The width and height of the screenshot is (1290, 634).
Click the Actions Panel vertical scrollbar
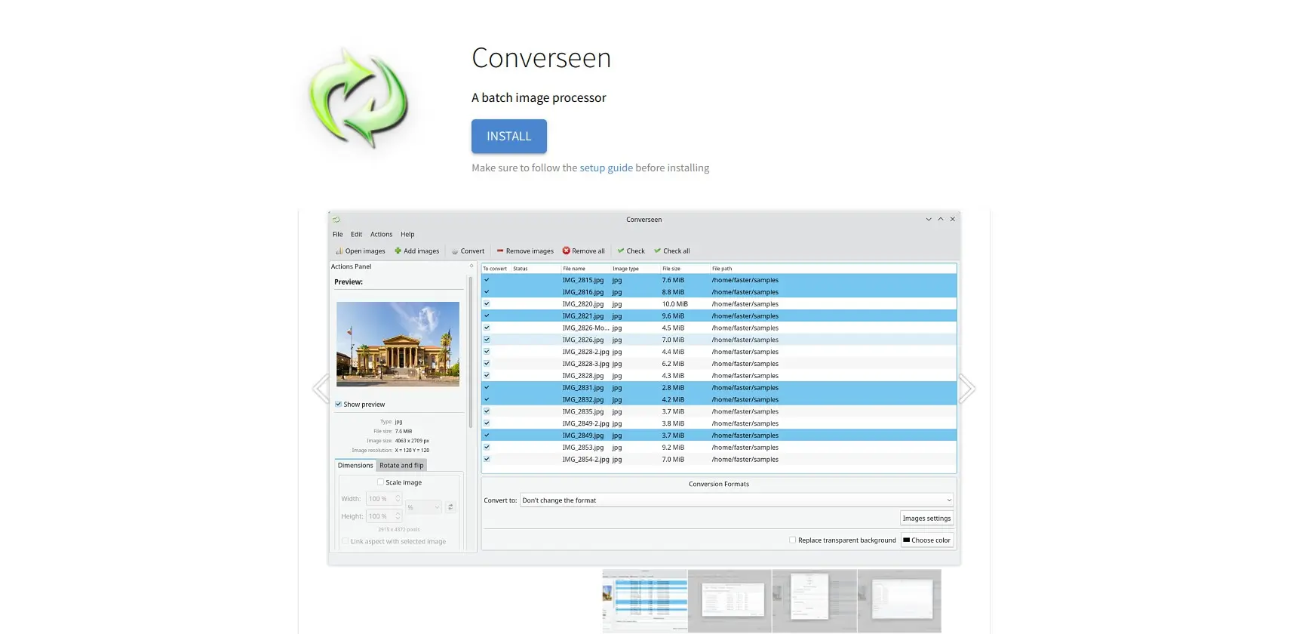click(x=471, y=352)
